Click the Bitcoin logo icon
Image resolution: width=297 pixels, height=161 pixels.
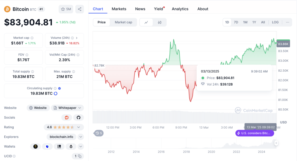tap(7, 9)
